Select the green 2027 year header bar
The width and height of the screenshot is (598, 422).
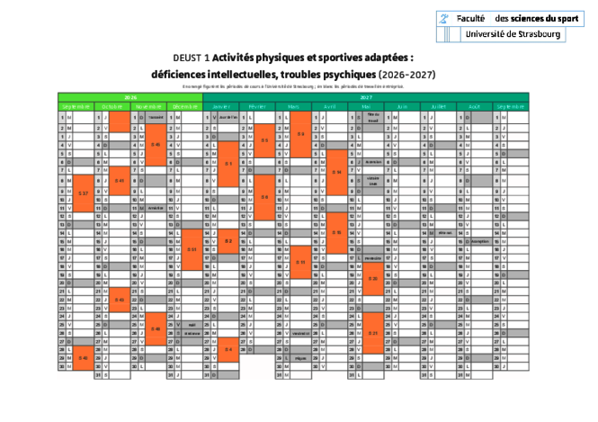pyautogui.click(x=366, y=96)
